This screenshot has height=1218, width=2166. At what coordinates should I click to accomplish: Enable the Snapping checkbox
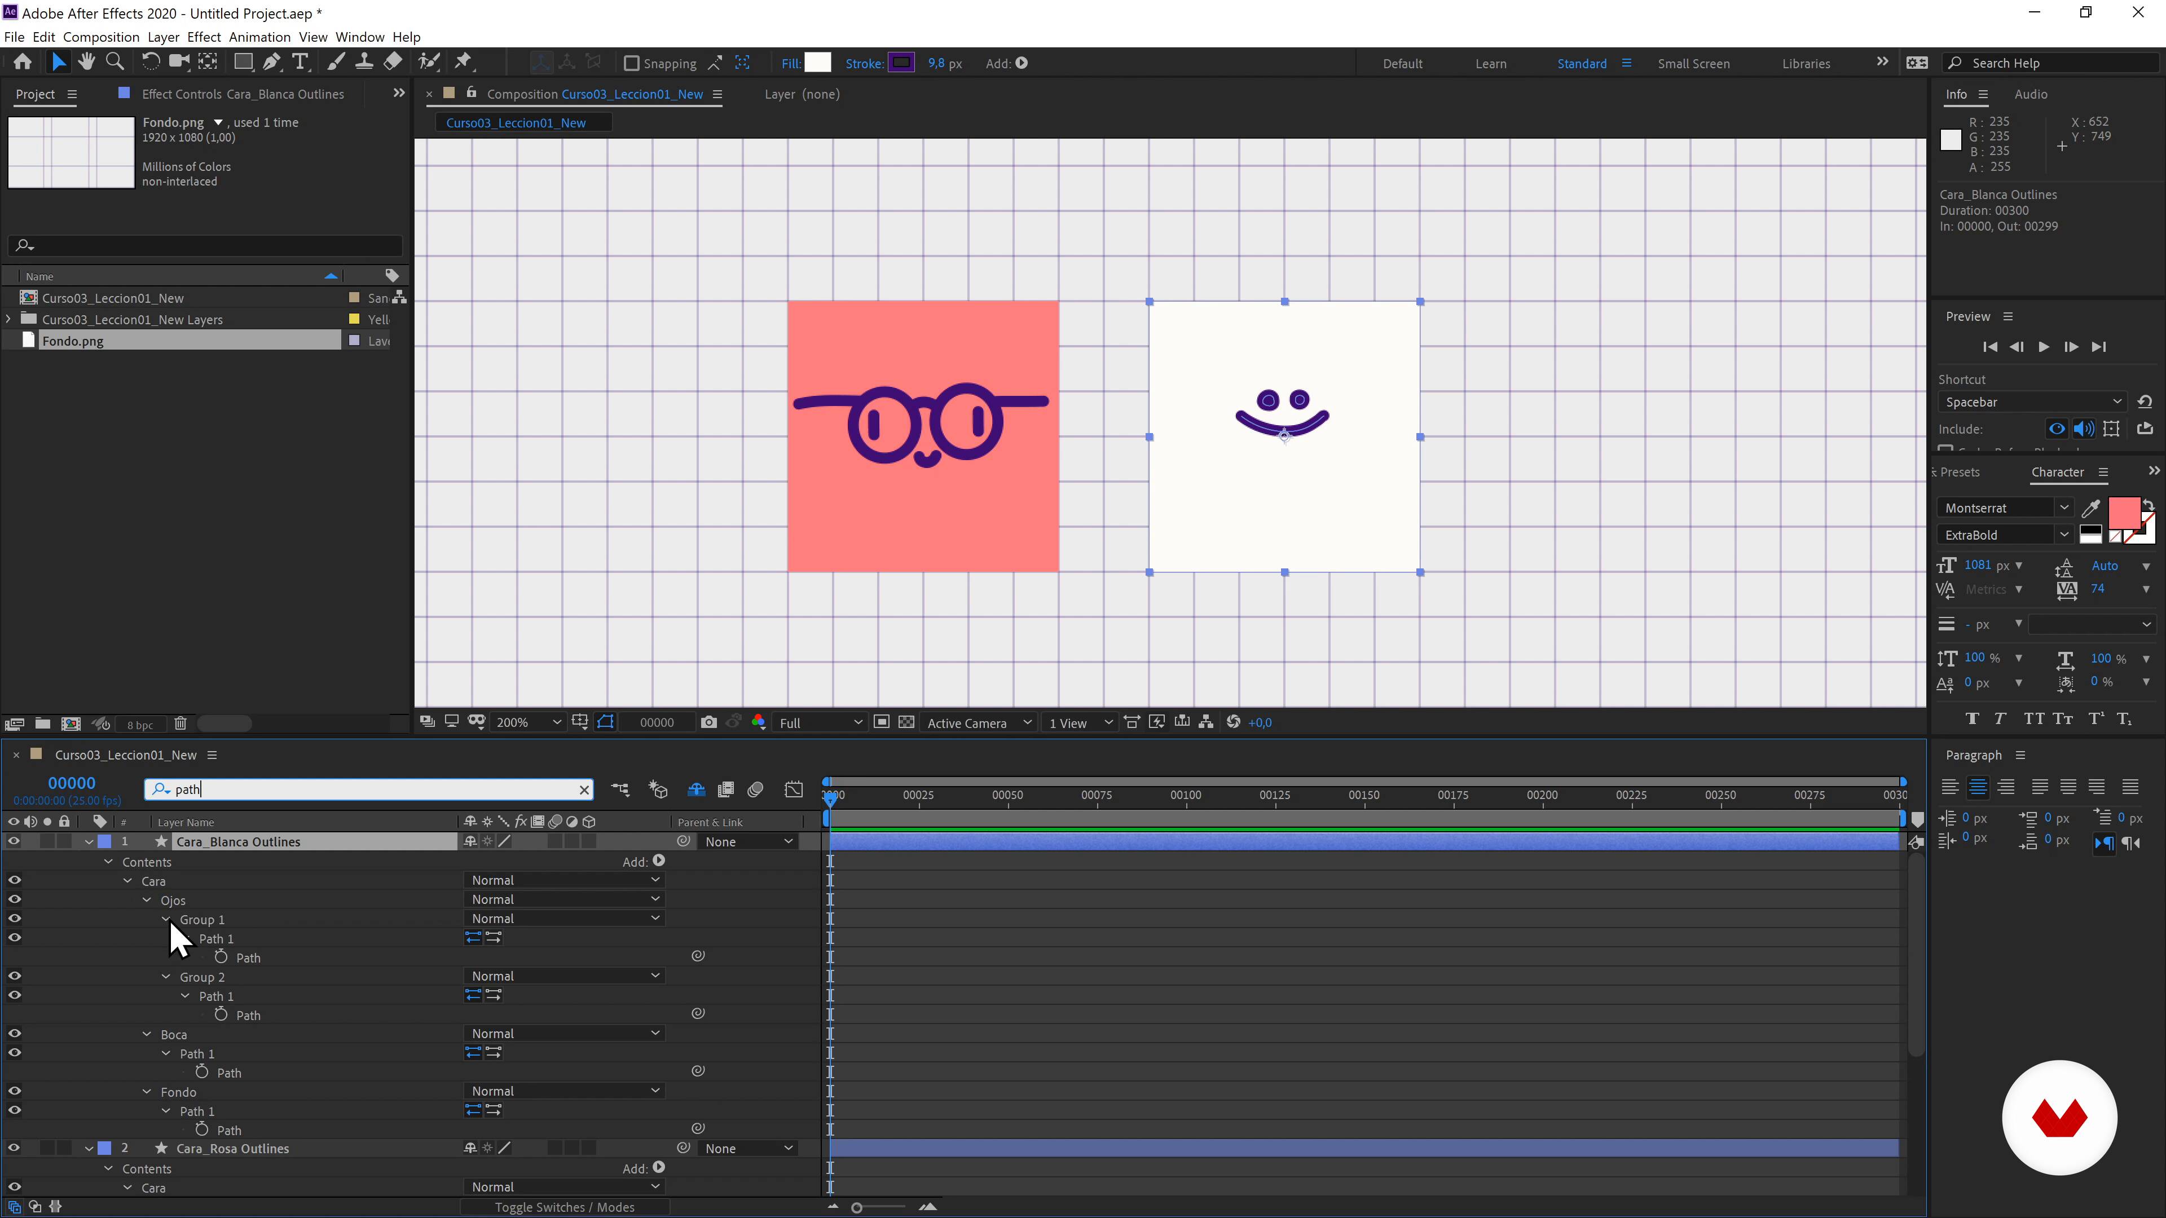(632, 63)
